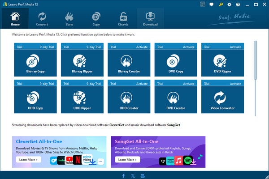Click the Apple Music logo in SongGet banner
269x179 pixels.
click(x=178, y=161)
